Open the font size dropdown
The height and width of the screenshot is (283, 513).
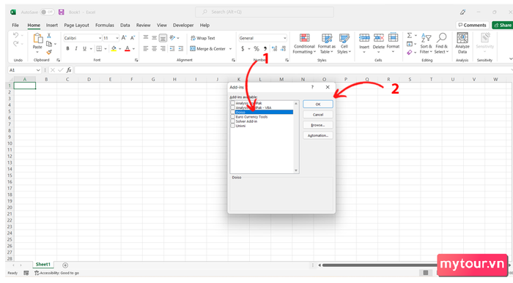pos(117,38)
